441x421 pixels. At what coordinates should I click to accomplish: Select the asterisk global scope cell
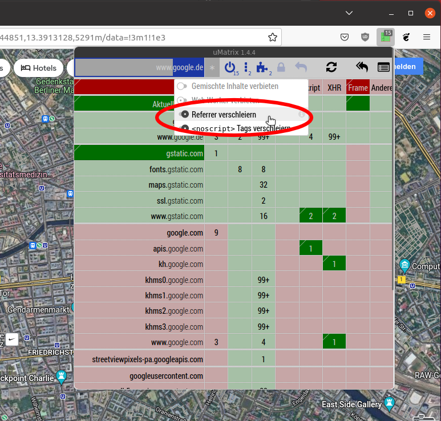click(212, 67)
